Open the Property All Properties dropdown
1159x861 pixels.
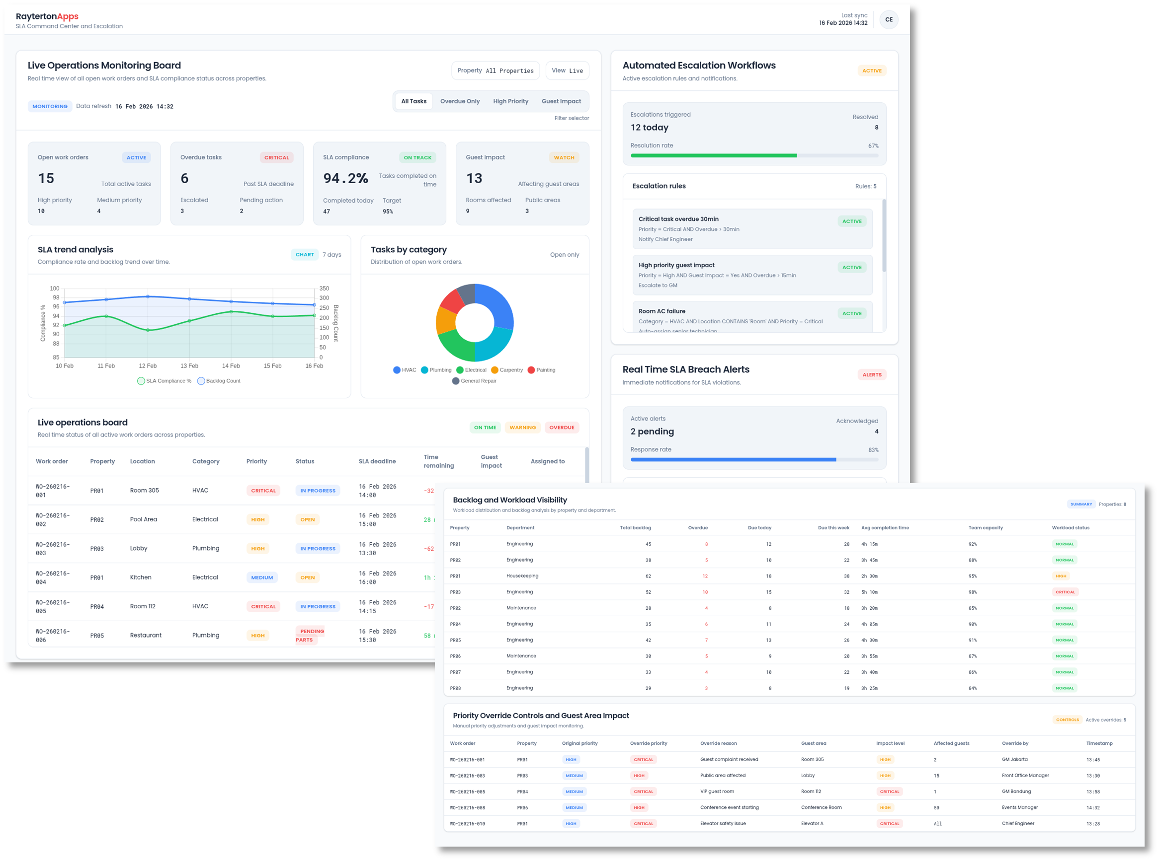495,71
